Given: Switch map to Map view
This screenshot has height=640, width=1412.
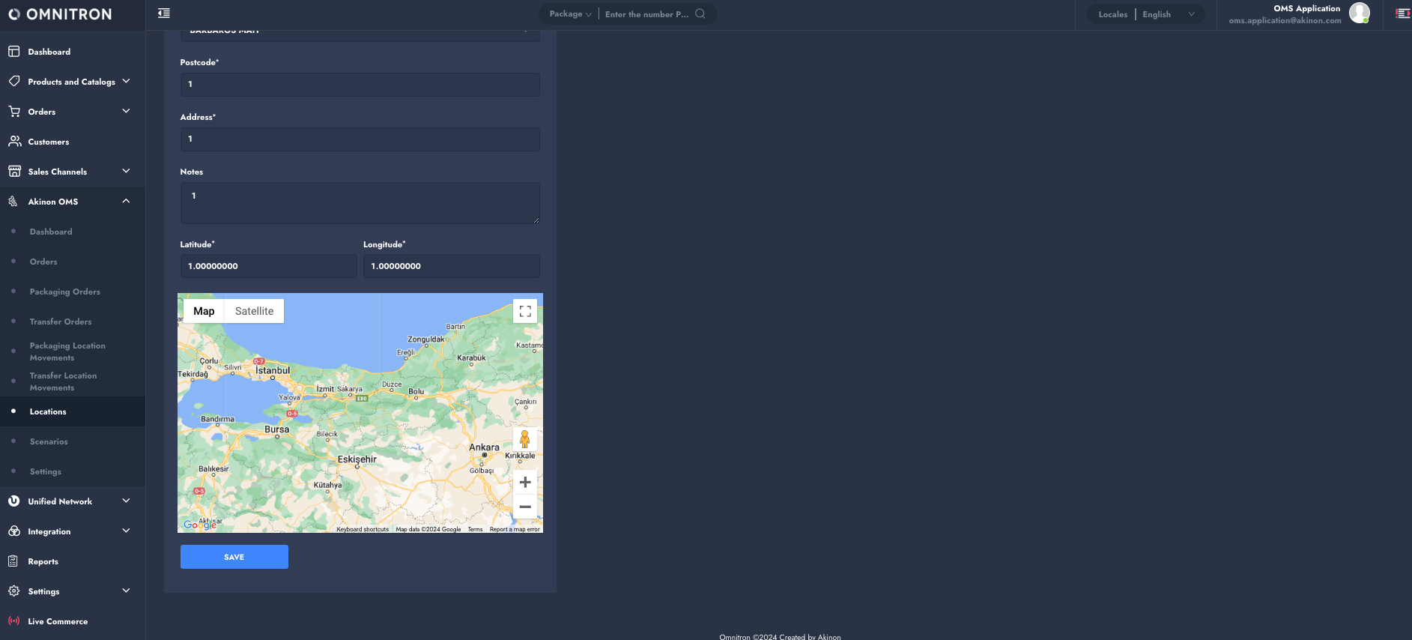Looking at the screenshot, I should [204, 311].
